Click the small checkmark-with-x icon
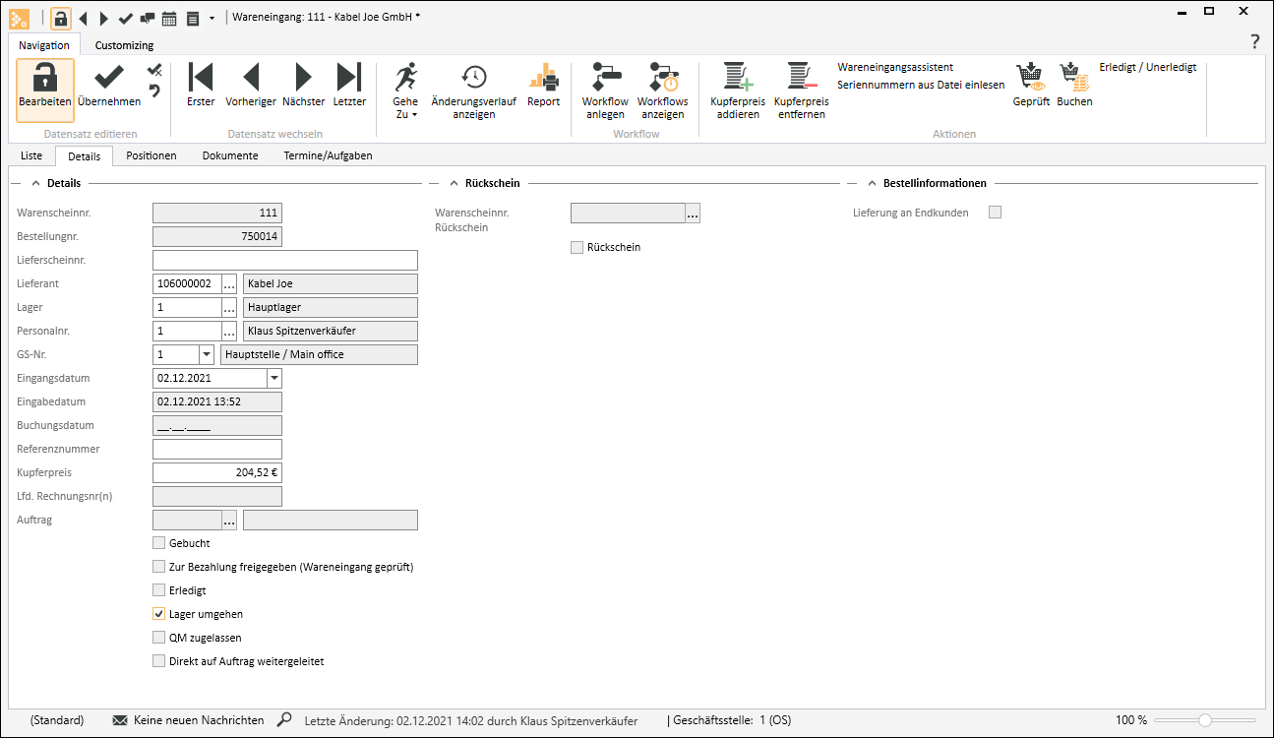 point(154,71)
